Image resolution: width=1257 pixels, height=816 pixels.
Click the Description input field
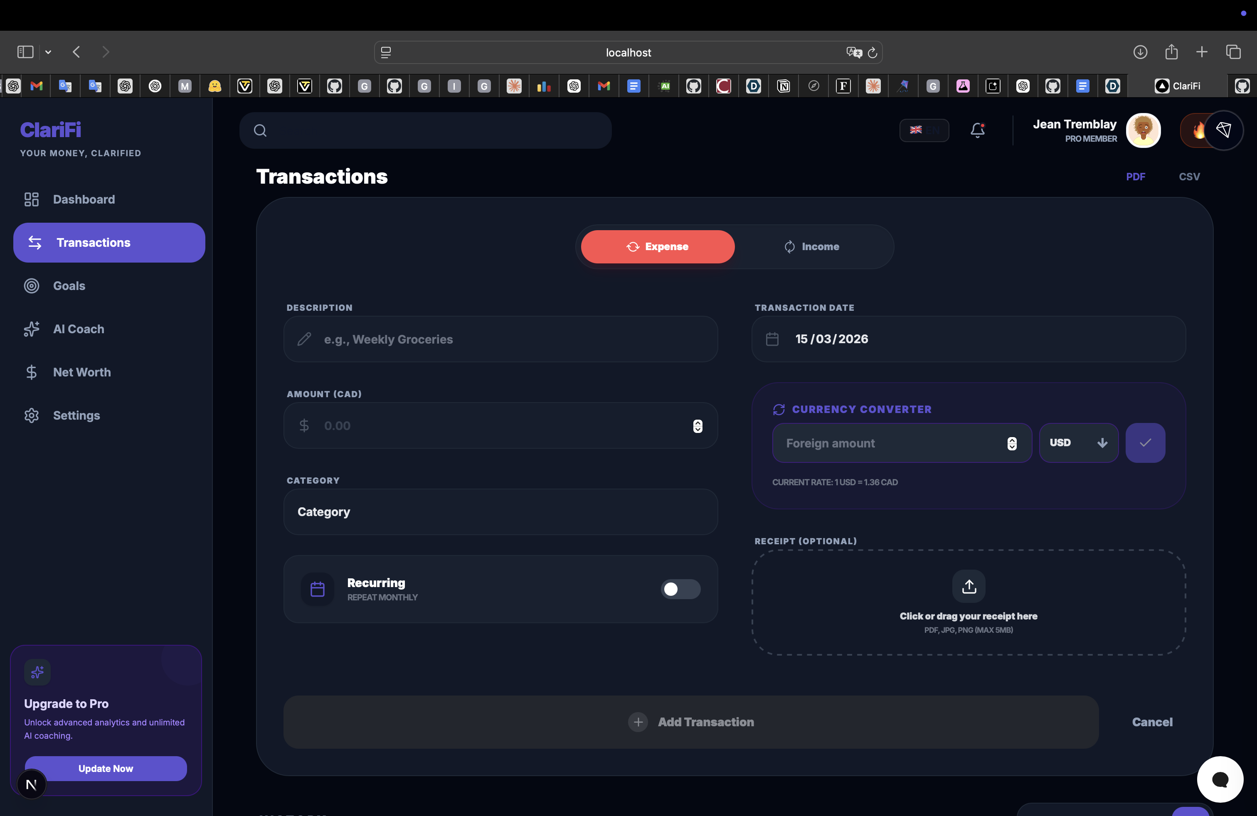507,339
